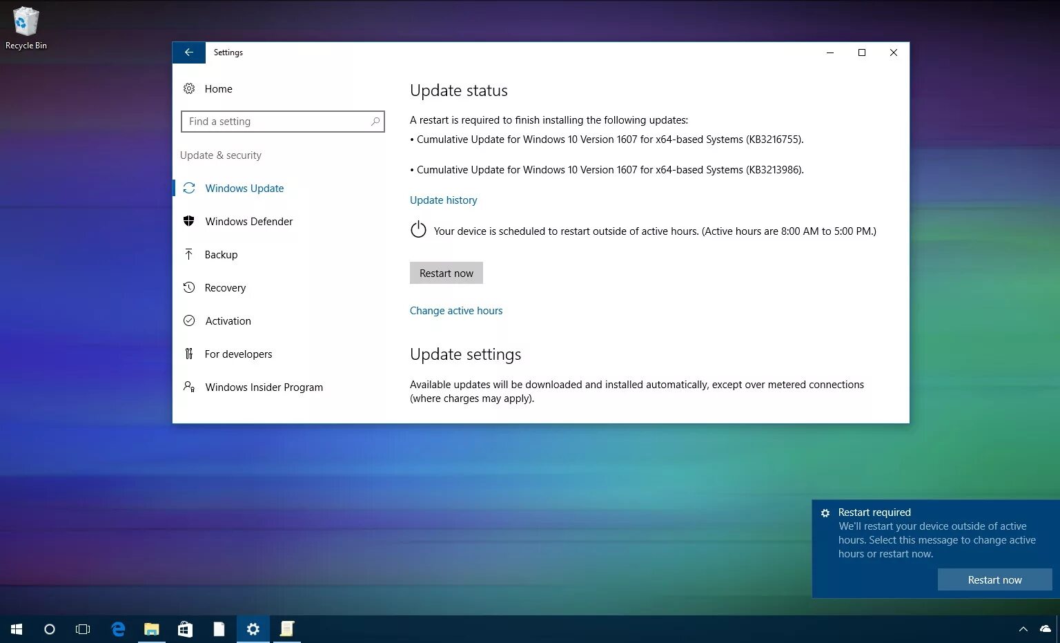The height and width of the screenshot is (643, 1060).
Task: Click the back arrow in Settings
Action: coord(188,52)
